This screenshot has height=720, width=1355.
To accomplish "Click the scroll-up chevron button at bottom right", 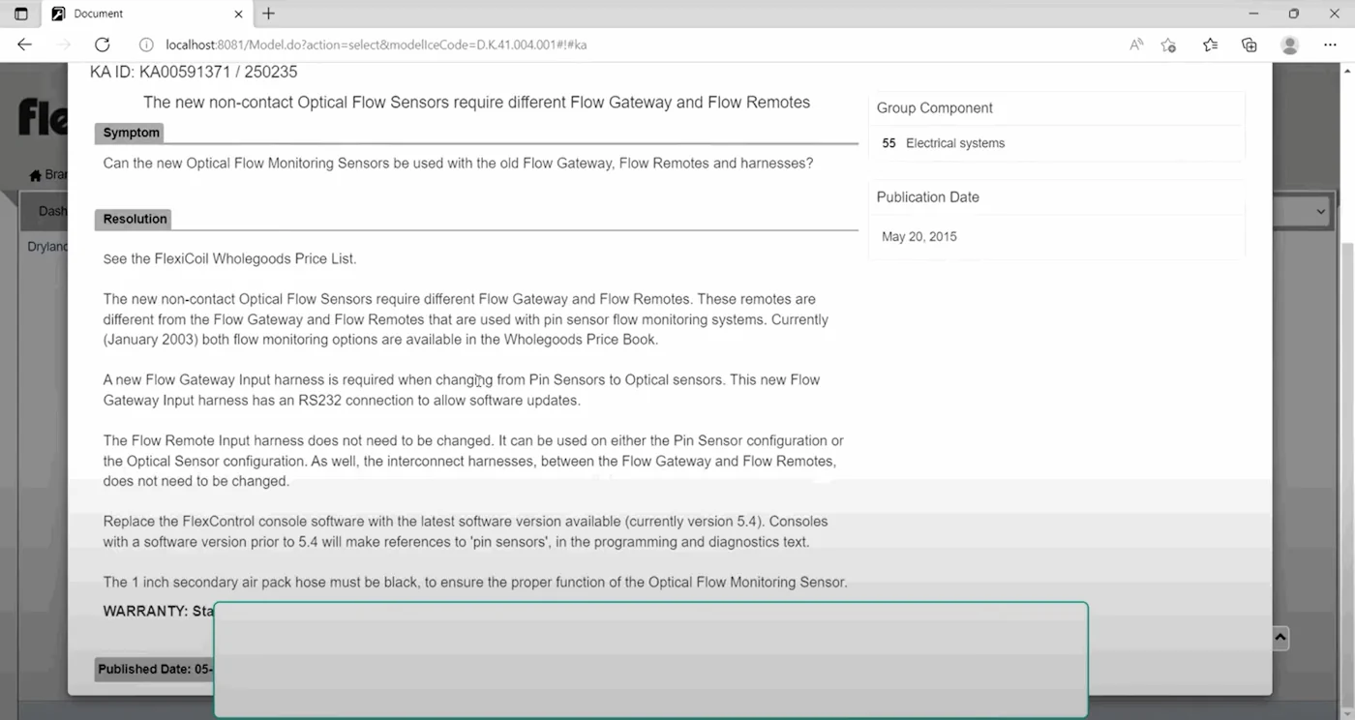I will pos(1280,638).
